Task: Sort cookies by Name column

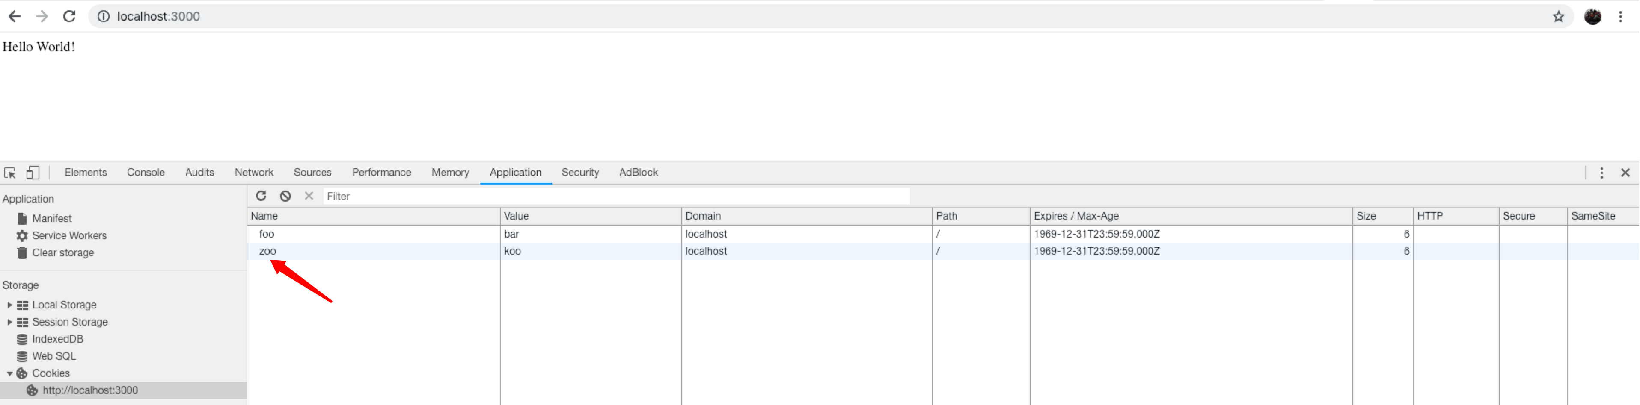Action: pos(374,216)
